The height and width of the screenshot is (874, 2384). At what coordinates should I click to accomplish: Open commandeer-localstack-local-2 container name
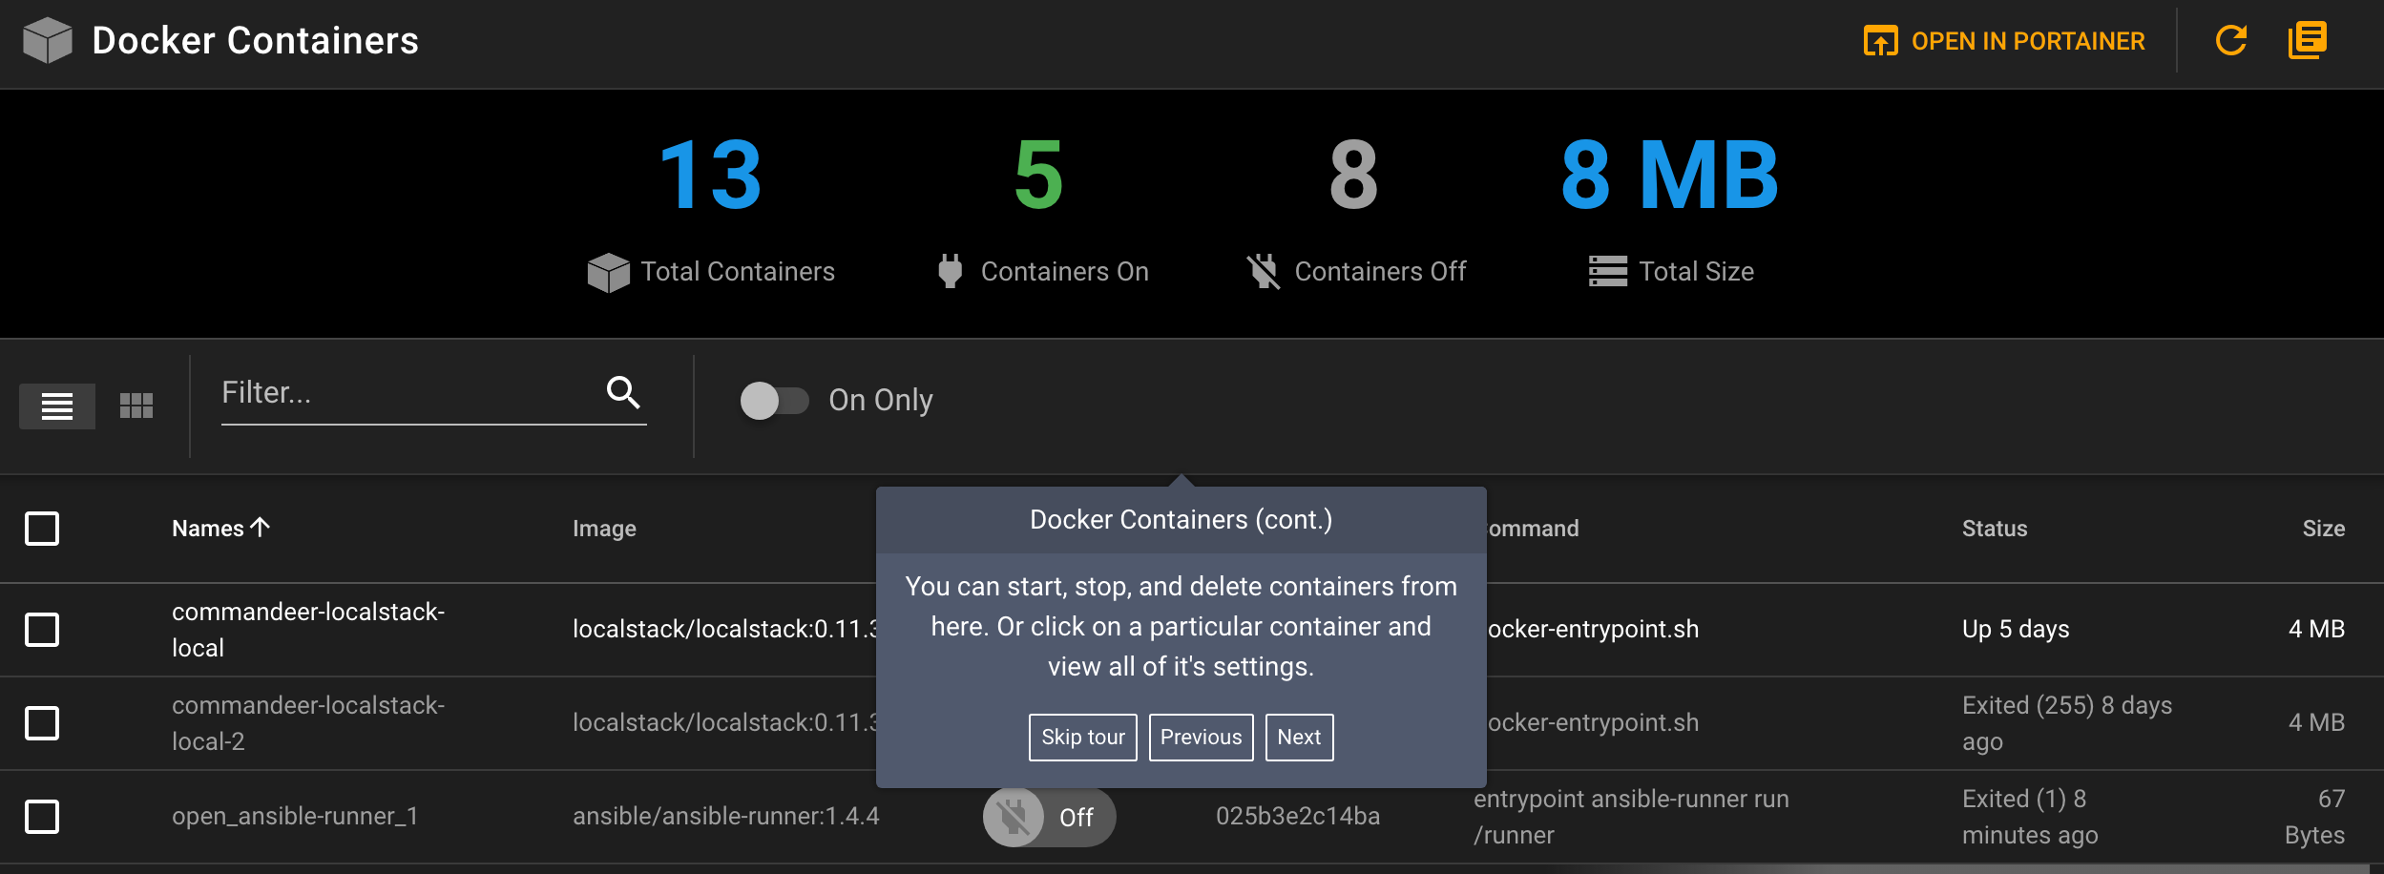[x=308, y=723]
